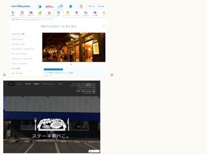Open the blue castle resort-top icon

click(39, 6)
